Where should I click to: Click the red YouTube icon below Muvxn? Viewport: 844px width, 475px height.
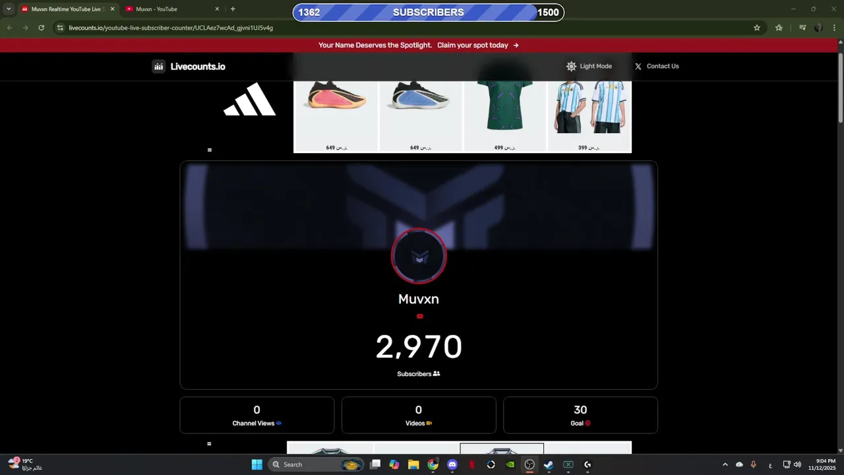click(x=419, y=316)
